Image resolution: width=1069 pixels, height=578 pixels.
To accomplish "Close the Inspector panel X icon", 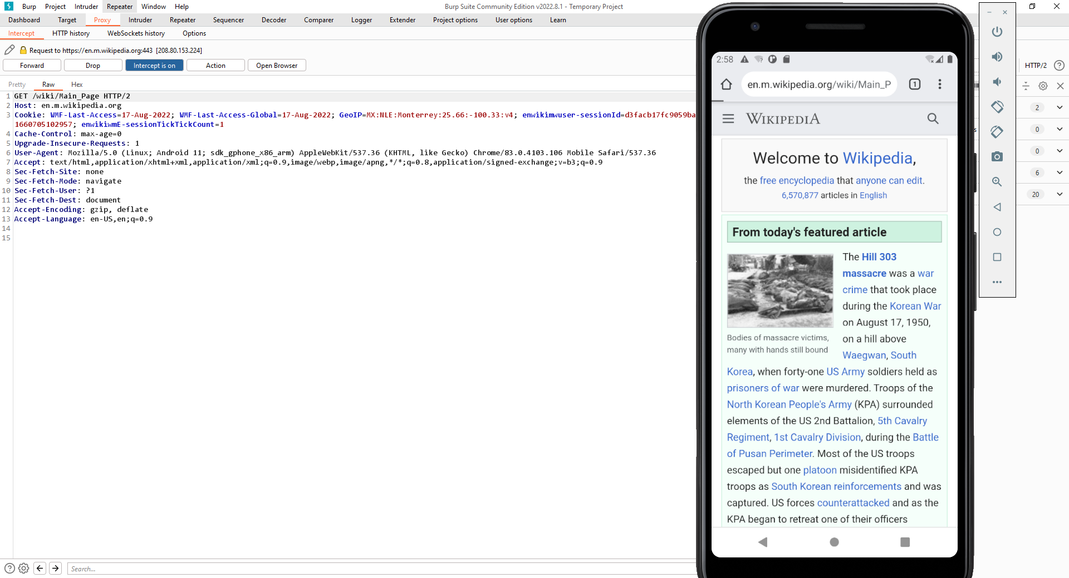I will pyautogui.click(x=1060, y=86).
